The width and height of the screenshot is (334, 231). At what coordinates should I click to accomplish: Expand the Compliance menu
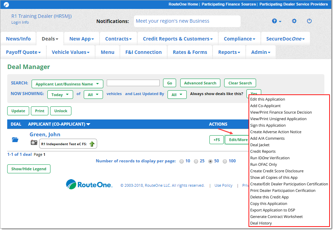pyautogui.click(x=240, y=39)
